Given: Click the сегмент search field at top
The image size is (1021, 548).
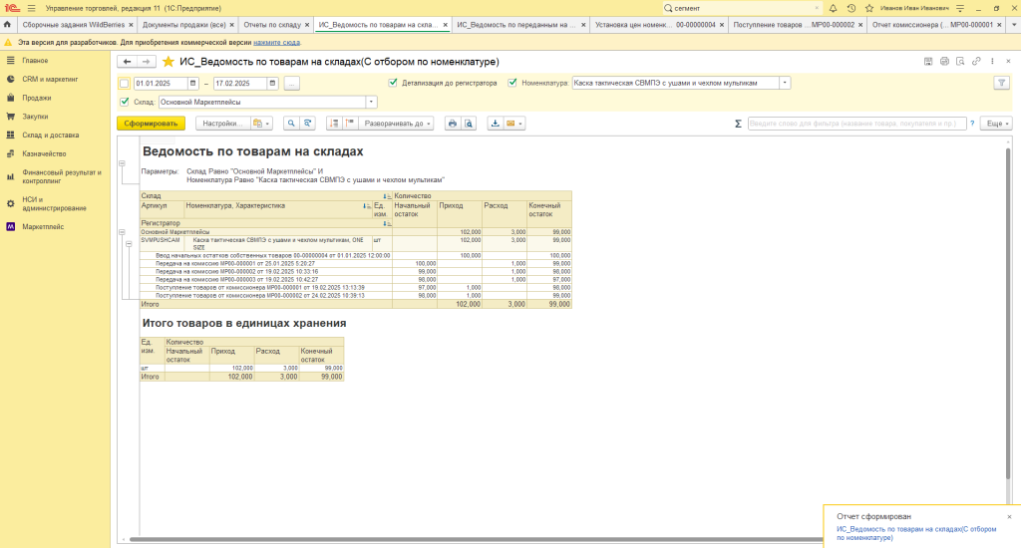Looking at the screenshot, I should tap(742, 8).
